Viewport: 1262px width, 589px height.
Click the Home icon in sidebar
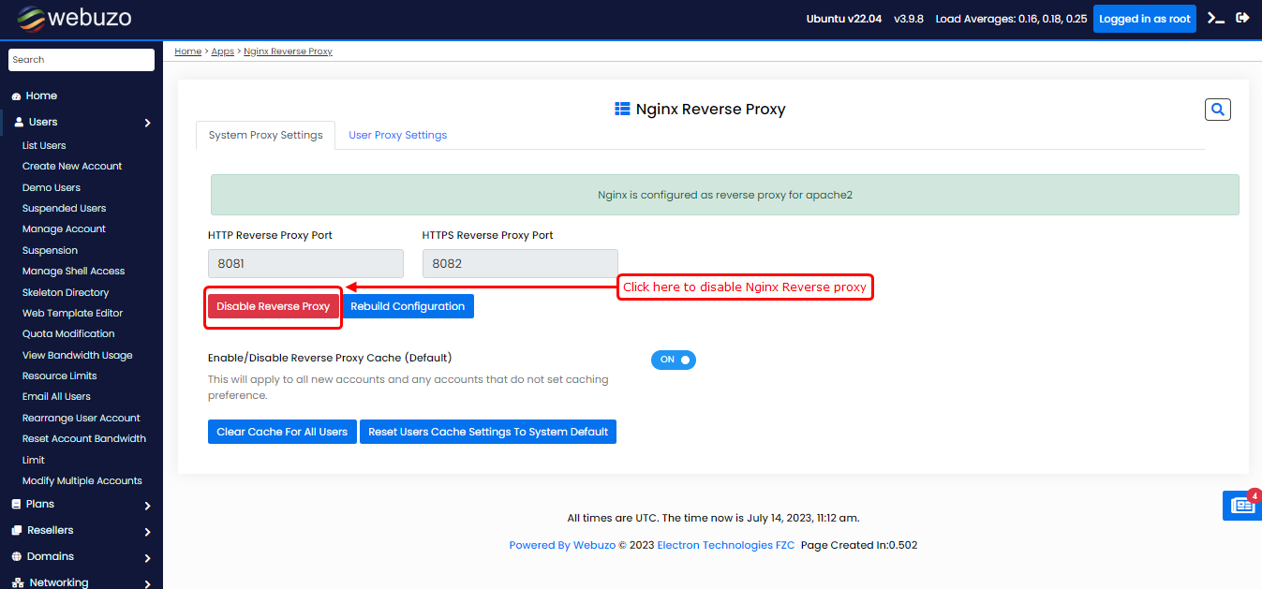pyautogui.click(x=16, y=96)
